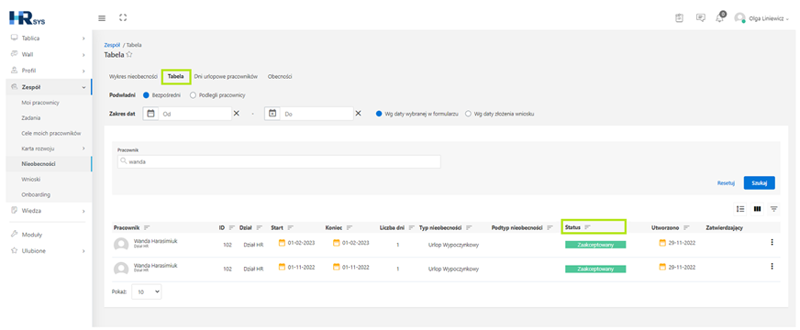Sort by the Podtyp nieobecności column sort icon
800x330 pixels.
550,227
